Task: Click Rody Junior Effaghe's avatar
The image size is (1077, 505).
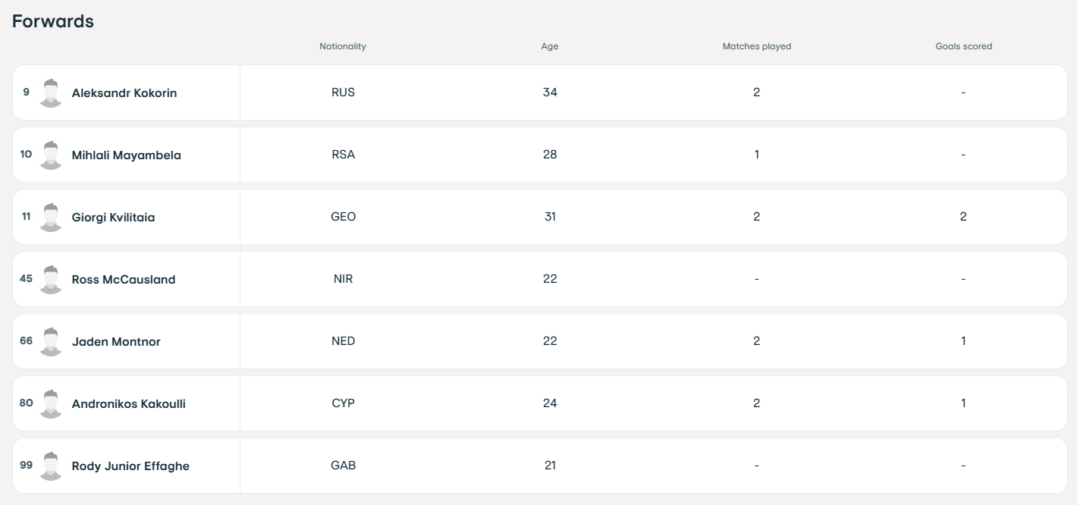Action: coord(51,466)
